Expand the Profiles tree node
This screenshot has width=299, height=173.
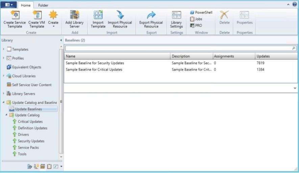pyautogui.click(x=3, y=58)
